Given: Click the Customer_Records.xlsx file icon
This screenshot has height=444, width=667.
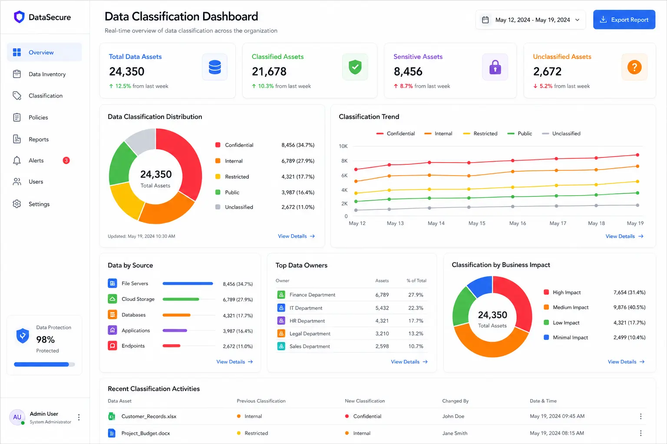Looking at the screenshot, I should coord(112,416).
